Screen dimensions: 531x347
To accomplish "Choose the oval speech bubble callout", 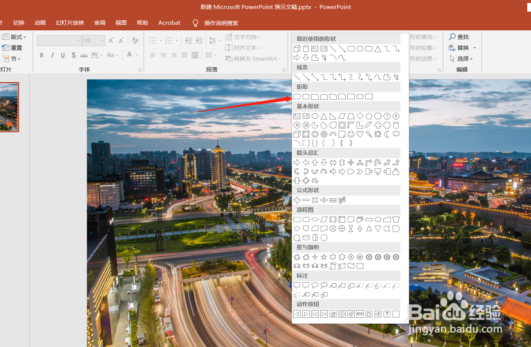I will 315,286.
